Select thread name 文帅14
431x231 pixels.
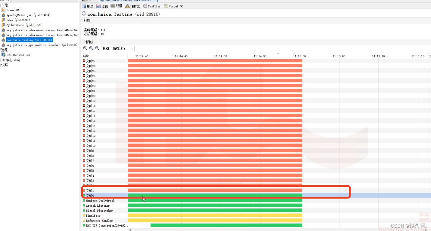(x=91, y=126)
